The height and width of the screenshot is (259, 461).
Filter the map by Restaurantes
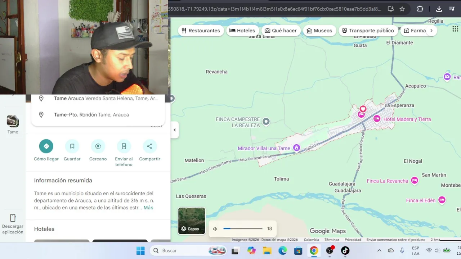(201, 31)
